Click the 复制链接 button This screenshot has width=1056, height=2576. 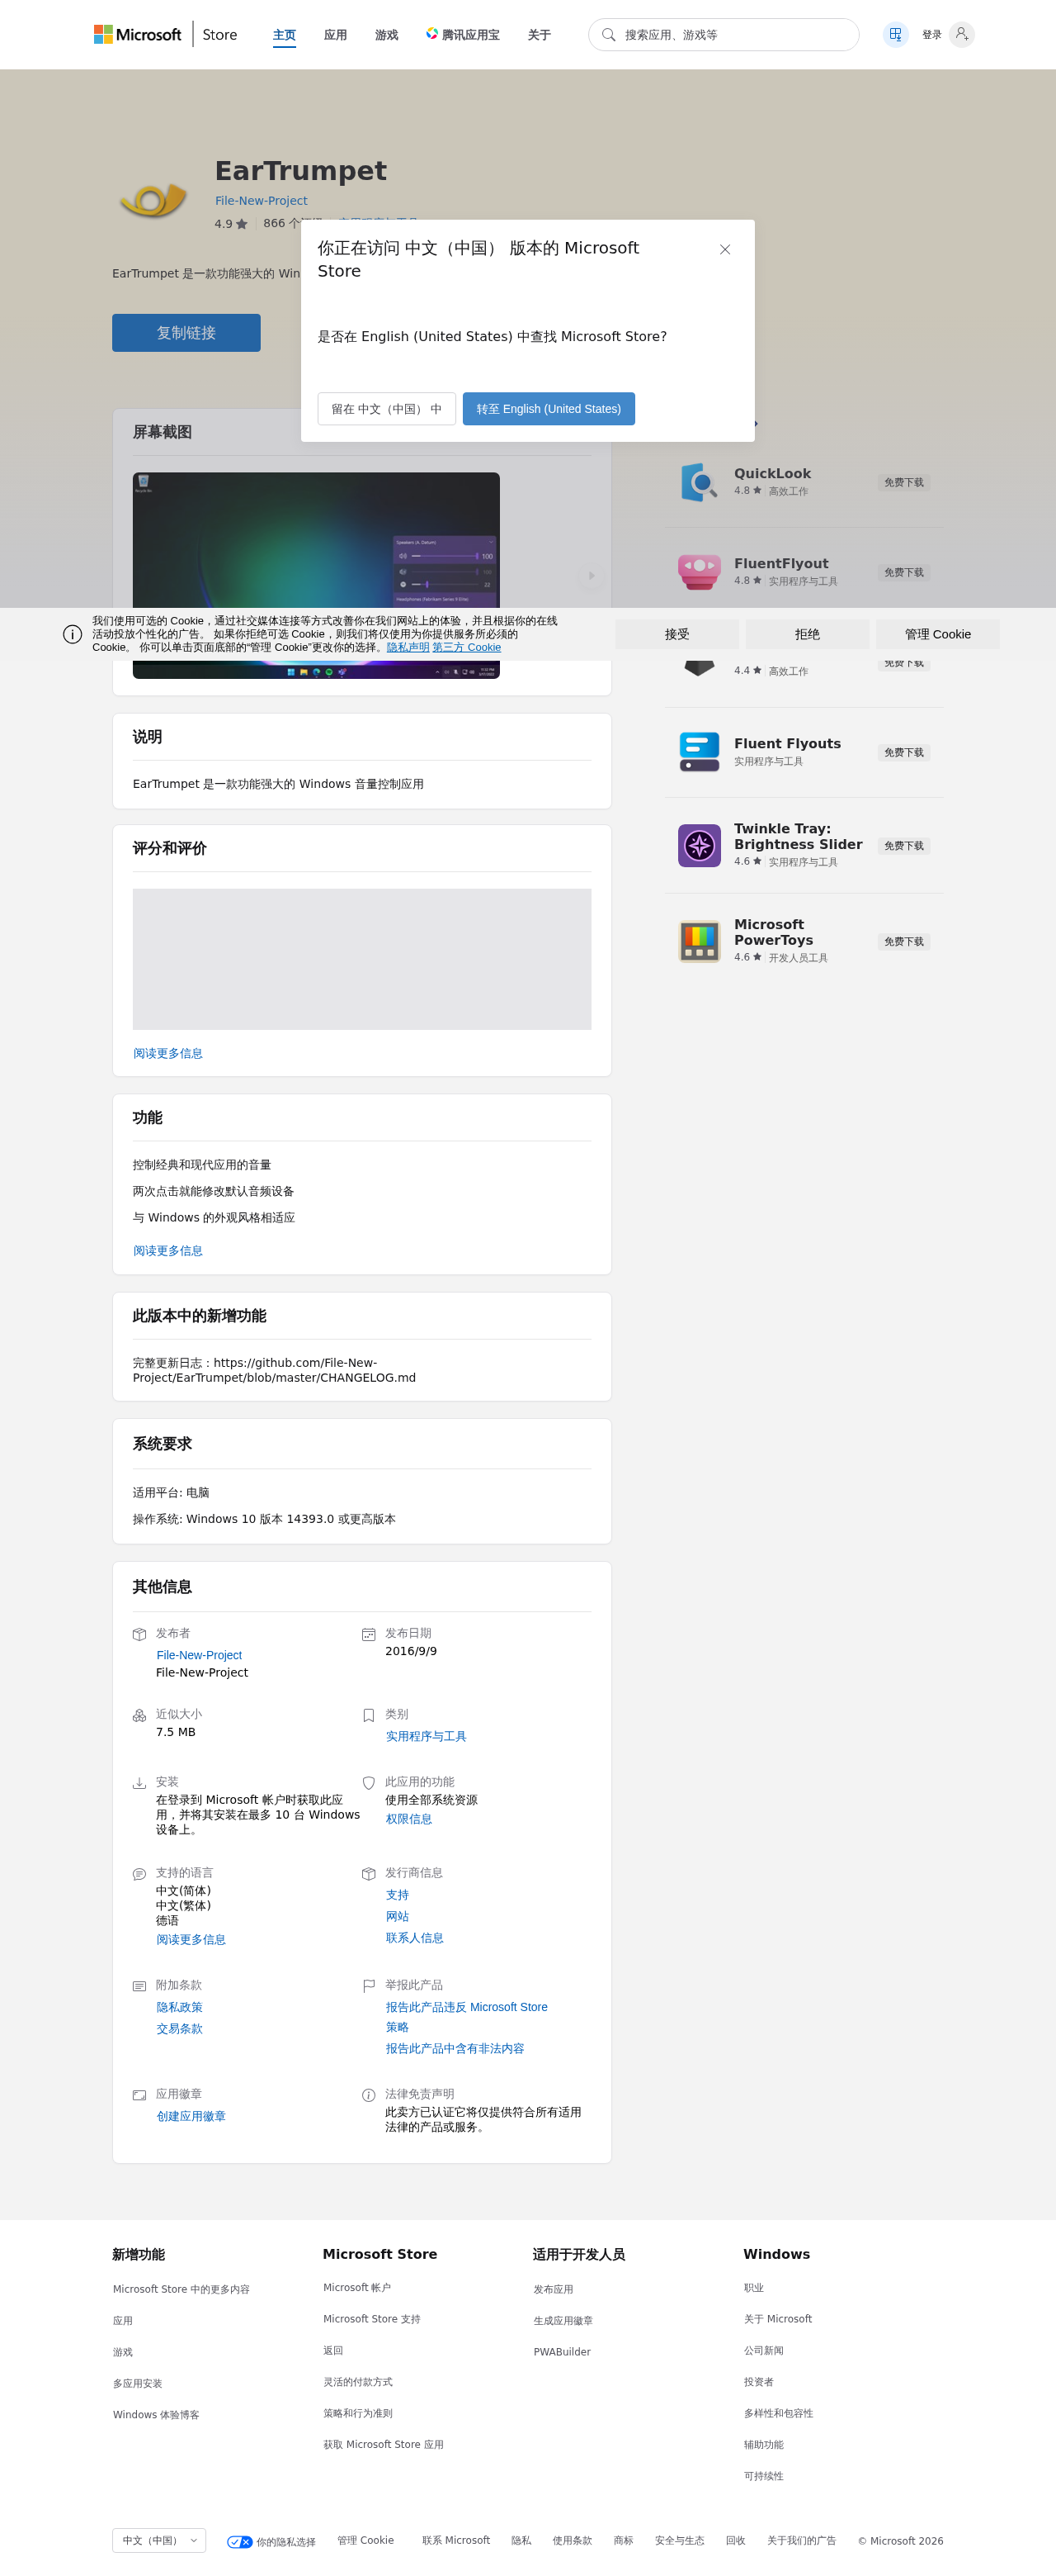(x=186, y=333)
